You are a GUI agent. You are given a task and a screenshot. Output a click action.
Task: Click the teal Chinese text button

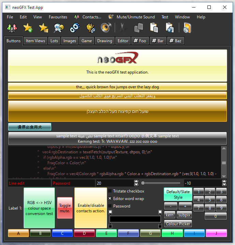click(x=30, y=127)
